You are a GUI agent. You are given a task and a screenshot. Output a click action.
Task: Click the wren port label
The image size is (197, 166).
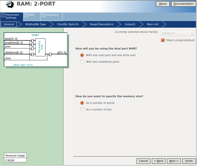pos(7,47)
